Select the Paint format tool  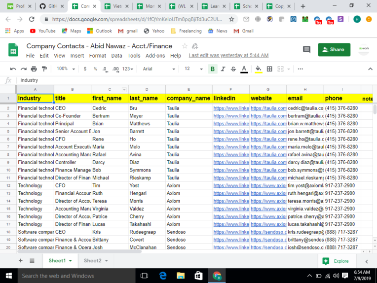click(44, 69)
